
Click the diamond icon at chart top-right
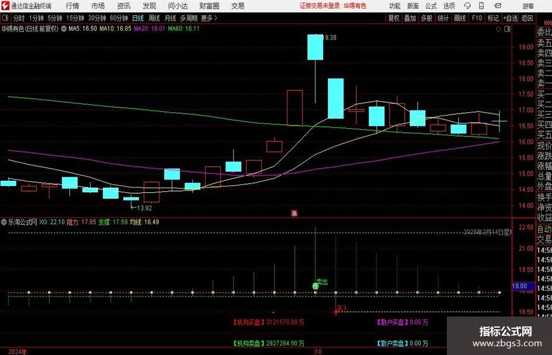(x=498, y=29)
